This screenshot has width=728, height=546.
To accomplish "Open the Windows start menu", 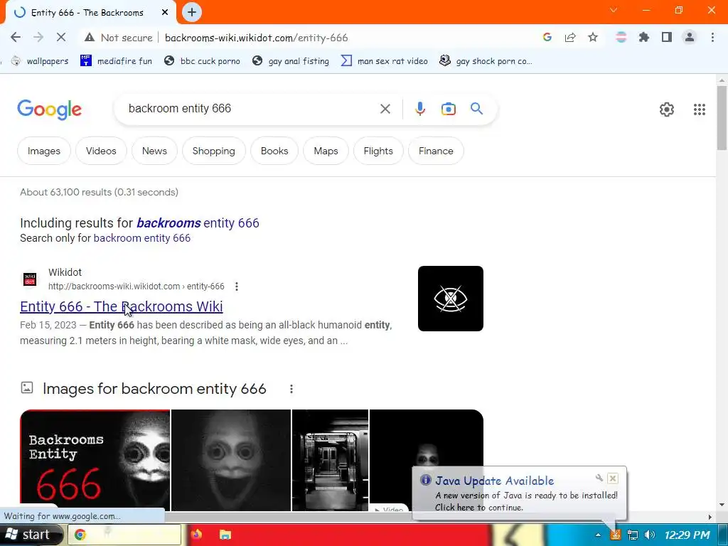I will pyautogui.click(x=30, y=535).
